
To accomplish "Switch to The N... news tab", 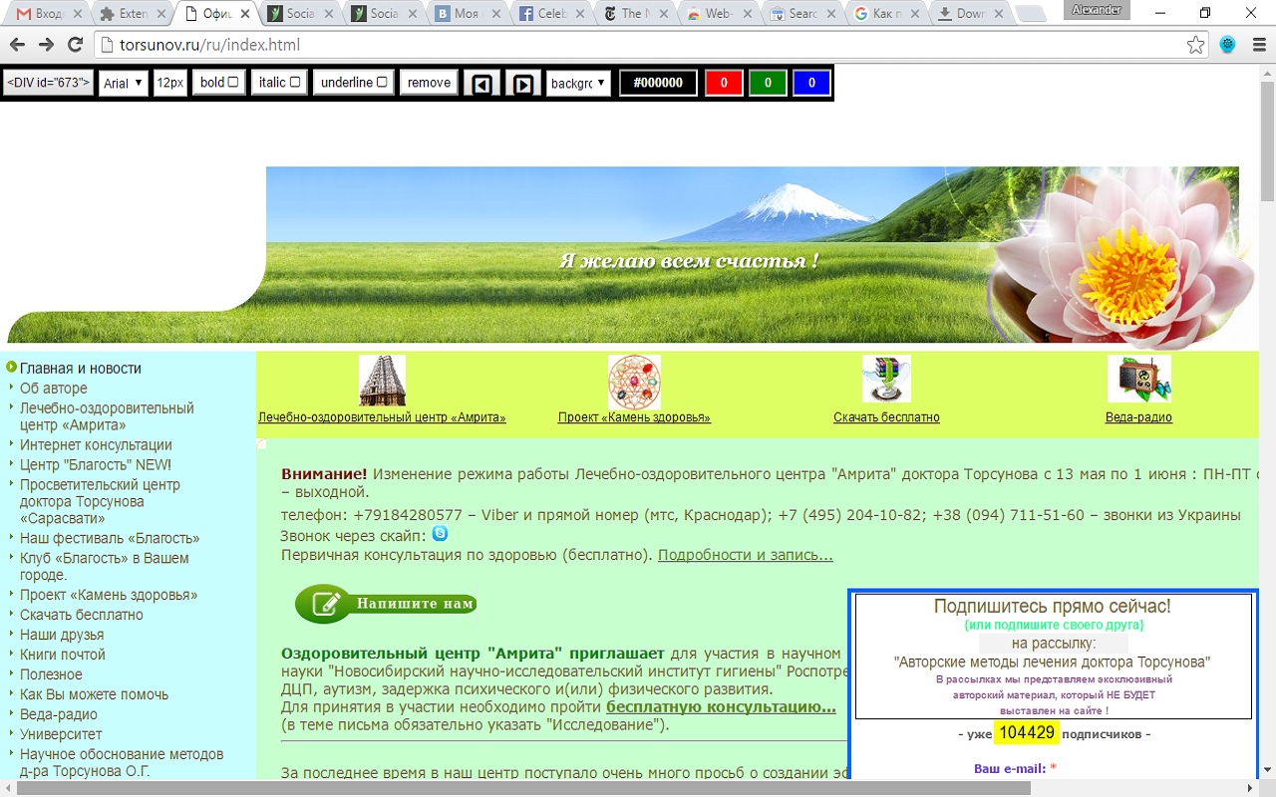I will pos(635,14).
